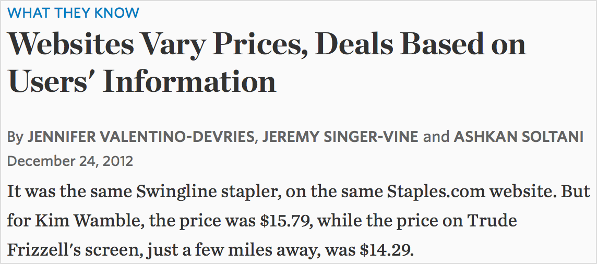
Task: Click 'Frizzell's screen' in the last line
Action: [70, 250]
